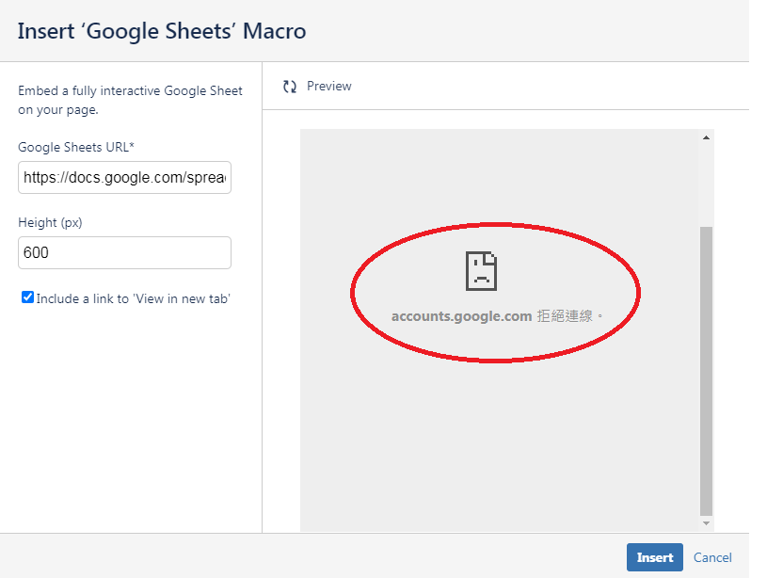
Task: Click the sad page error icon
Action: [x=481, y=271]
